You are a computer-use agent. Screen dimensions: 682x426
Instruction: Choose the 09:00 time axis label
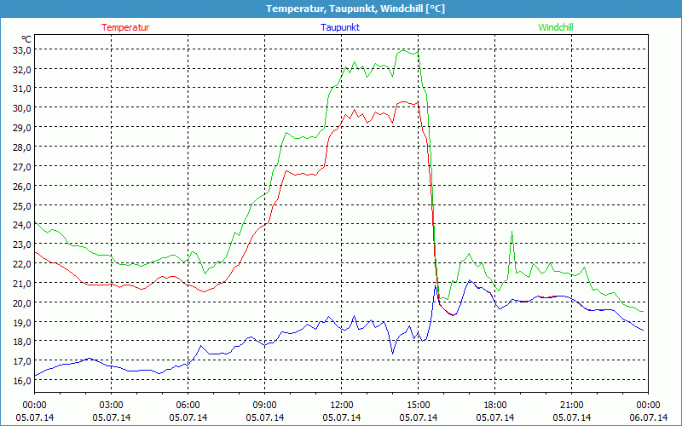pyautogui.click(x=264, y=405)
